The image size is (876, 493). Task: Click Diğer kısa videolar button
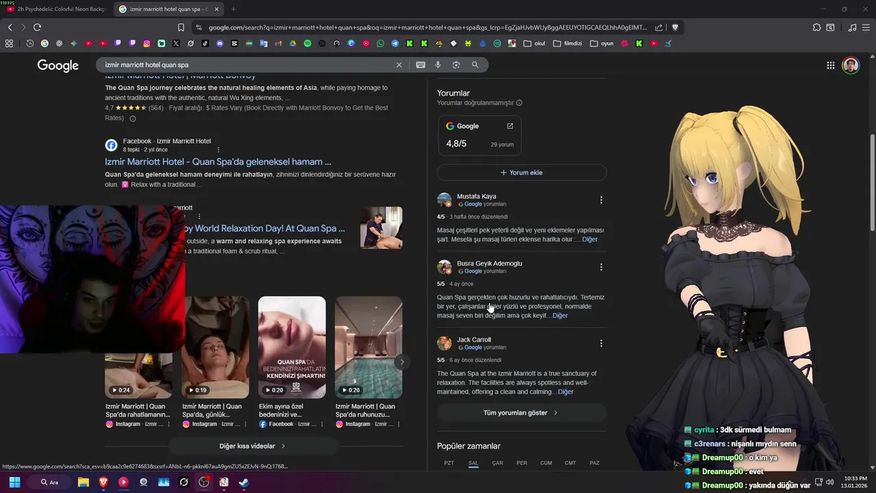tap(253, 446)
